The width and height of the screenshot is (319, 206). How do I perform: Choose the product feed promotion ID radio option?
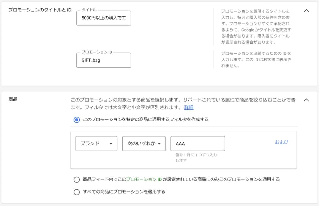(77, 179)
